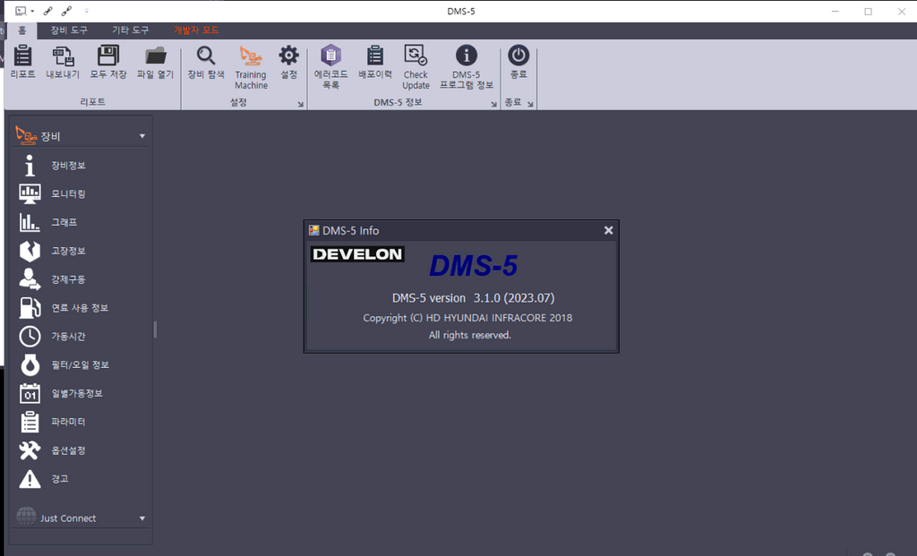This screenshot has height=556, width=917.
Task: Expand the Just Connect group arrow
Action: coord(142,518)
